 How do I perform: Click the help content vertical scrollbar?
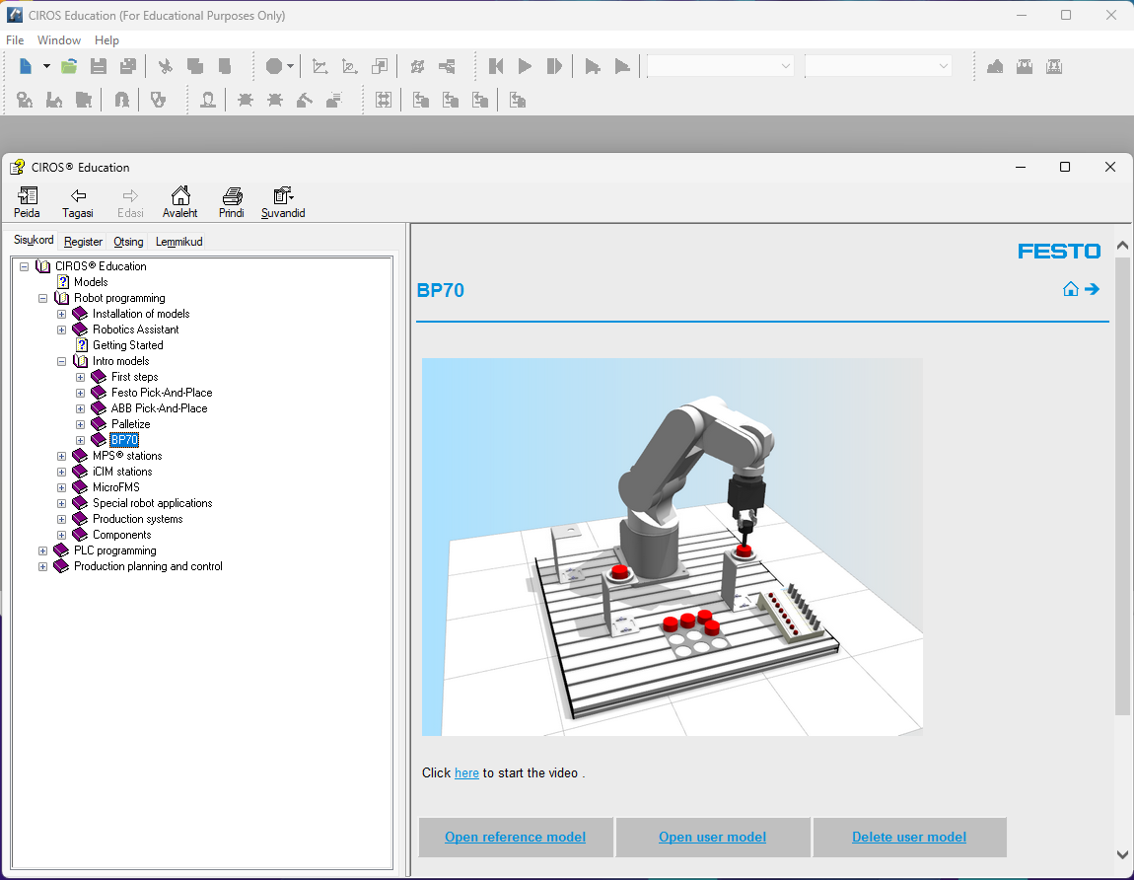1122,484
